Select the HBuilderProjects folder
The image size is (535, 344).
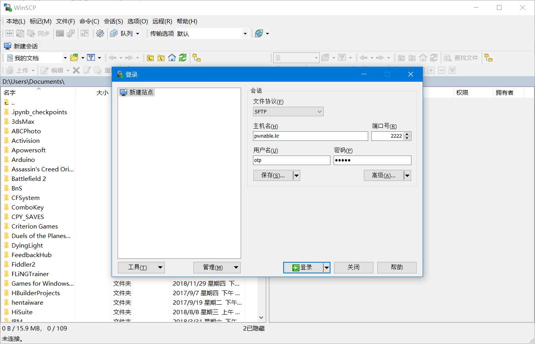coord(36,293)
